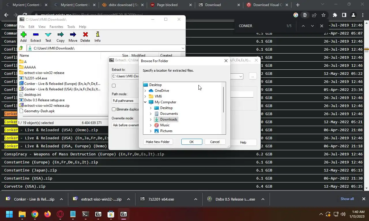Open Firefox from the taskbar
This screenshot has width=369, height=221.
[x=48, y=214]
